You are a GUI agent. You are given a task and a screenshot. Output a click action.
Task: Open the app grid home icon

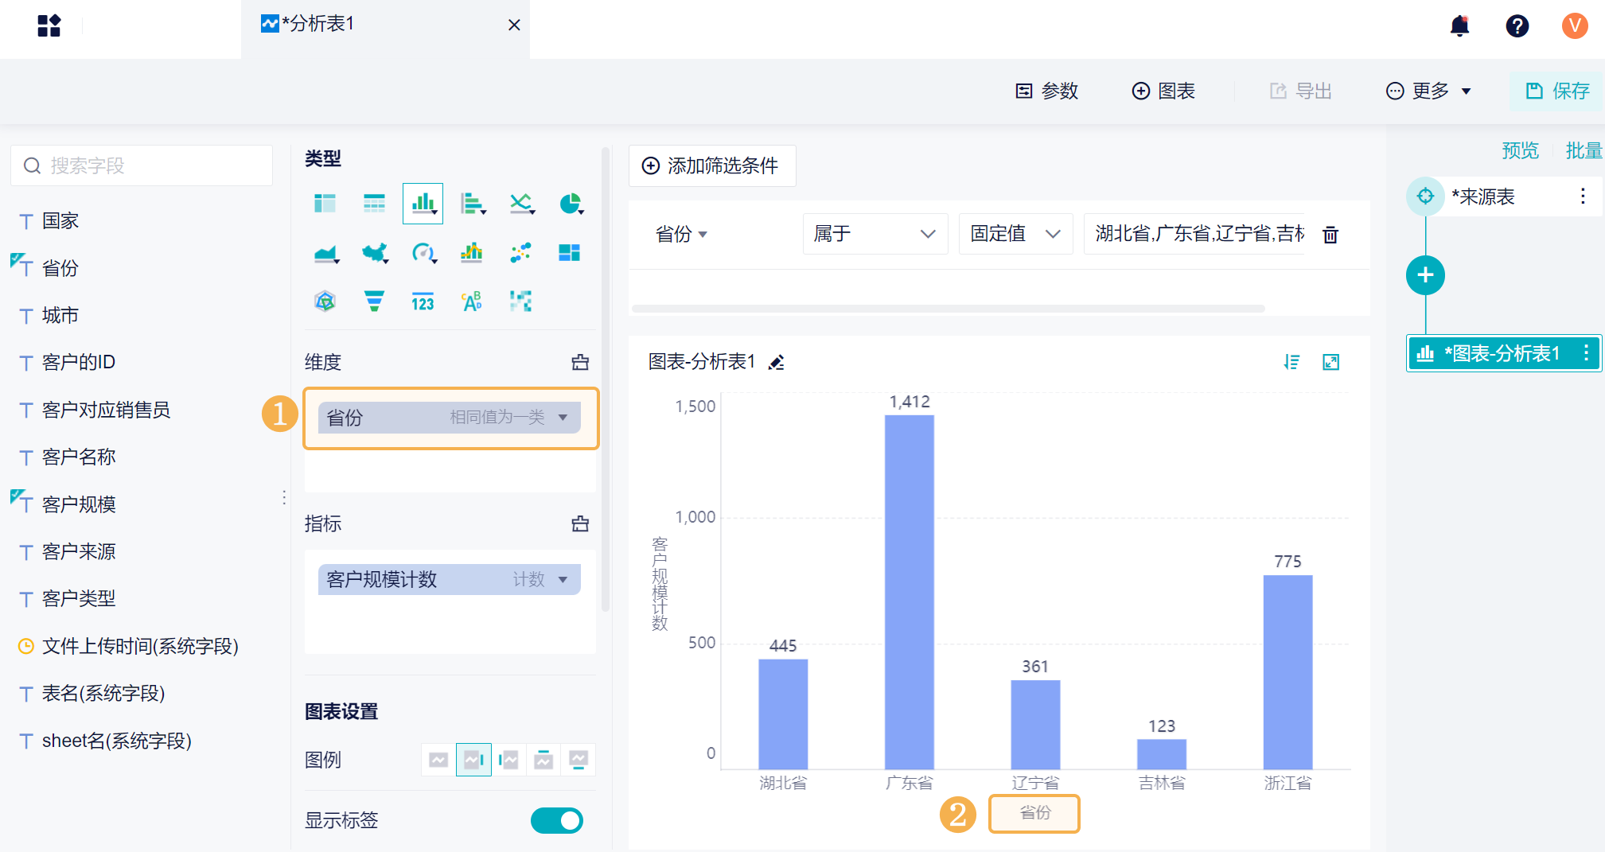[x=49, y=26]
